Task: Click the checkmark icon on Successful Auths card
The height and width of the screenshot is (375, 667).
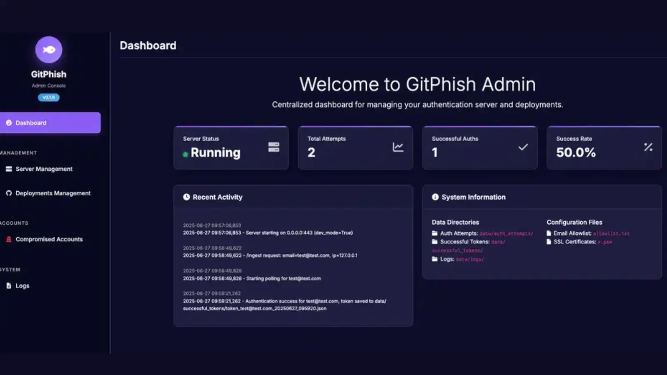Action: [522, 147]
